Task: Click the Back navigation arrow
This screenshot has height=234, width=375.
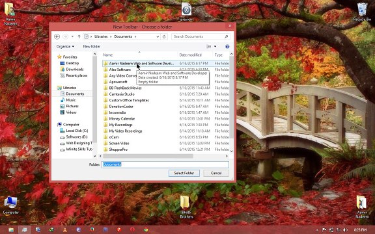Action: pos(57,36)
